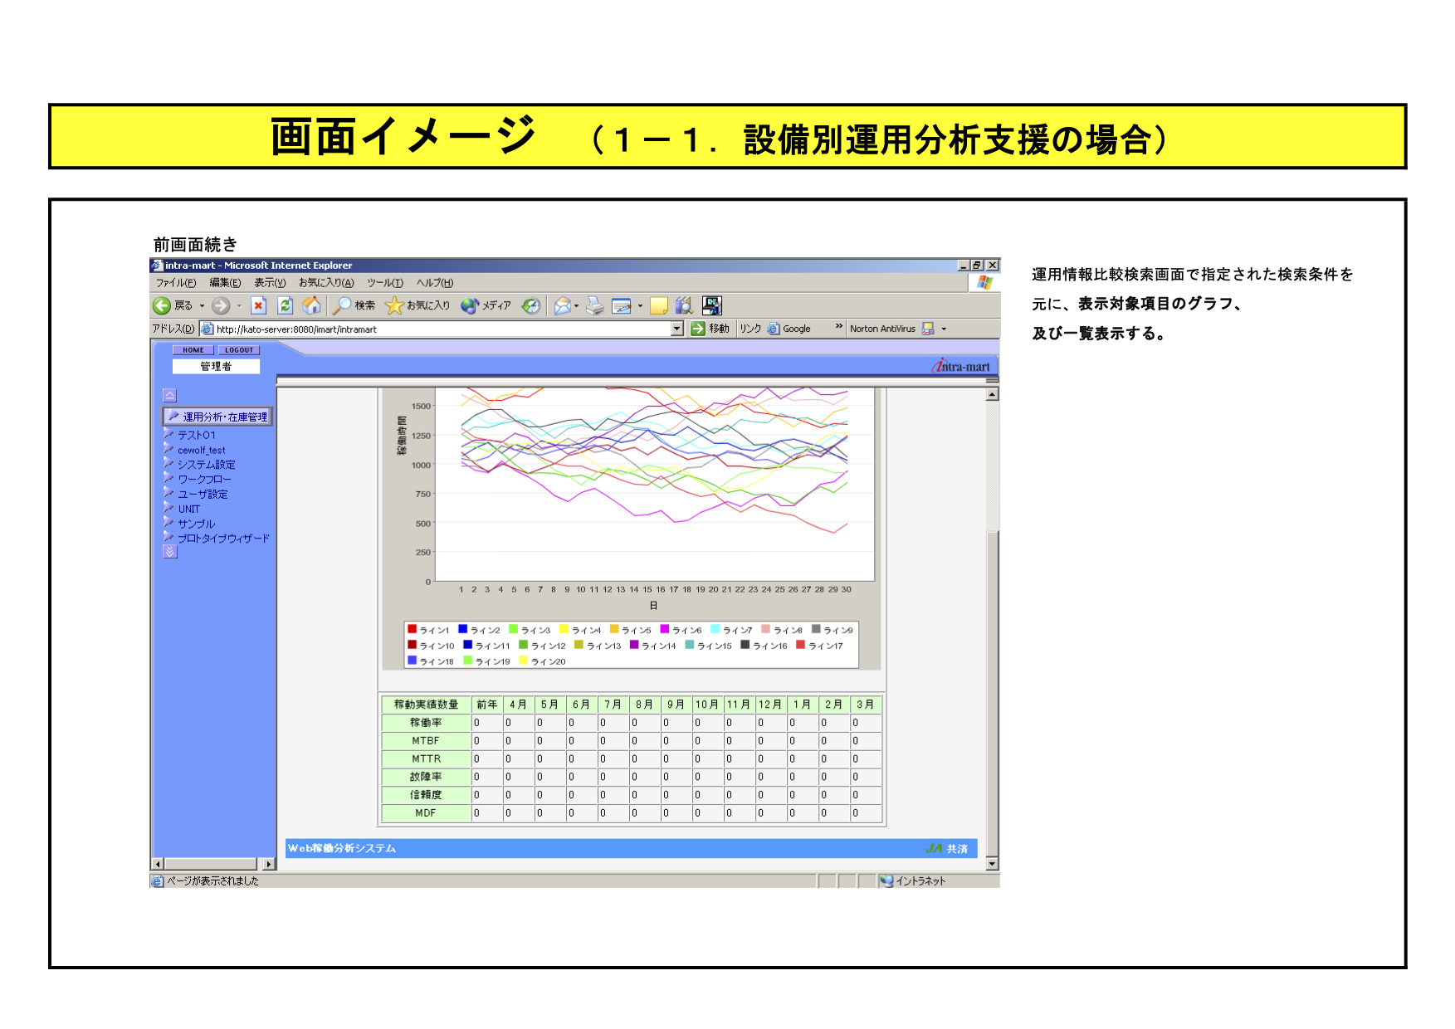Select the ワークフロー sidebar item
Screen dimensions: 1455x1029
(x=204, y=480)
